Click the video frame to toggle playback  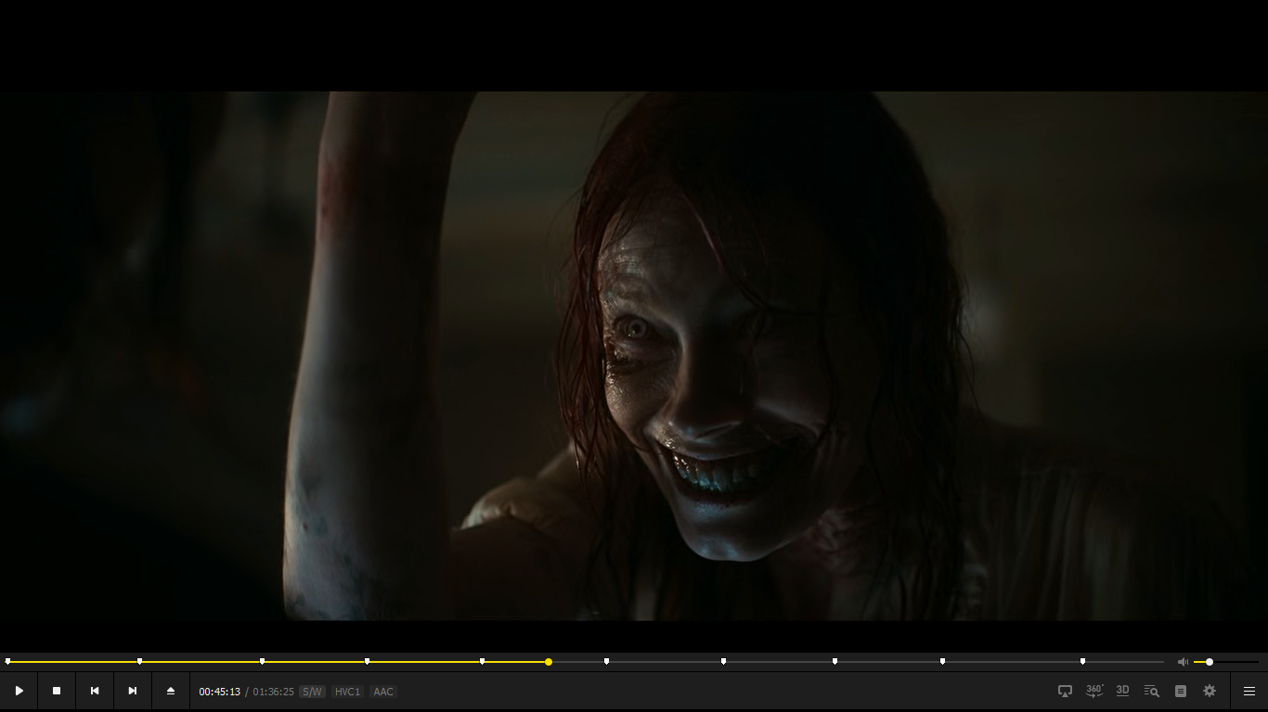coord(634,355)
